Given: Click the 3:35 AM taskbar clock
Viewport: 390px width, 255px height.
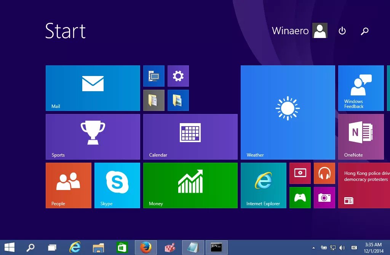Looking at the screenshot, I should pyautogui.click(x=373, y=247).
